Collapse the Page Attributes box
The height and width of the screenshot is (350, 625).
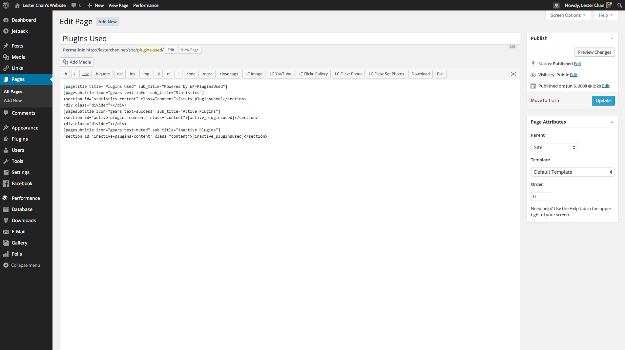tap(612, 122)
